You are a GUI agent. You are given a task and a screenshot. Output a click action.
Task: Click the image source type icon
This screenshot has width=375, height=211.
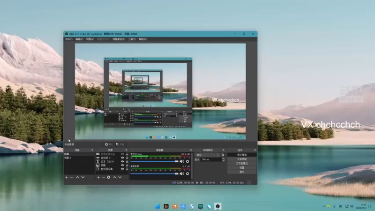pyautogui.click(x=98, y=166)
